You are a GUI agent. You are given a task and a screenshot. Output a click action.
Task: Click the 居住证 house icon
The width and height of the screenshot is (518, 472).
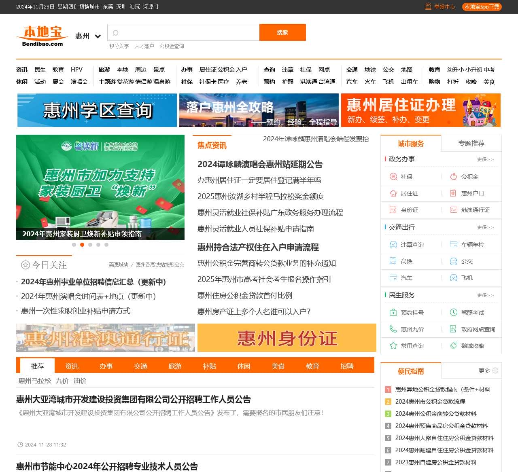pyautogui.click(x=393, y=193)
